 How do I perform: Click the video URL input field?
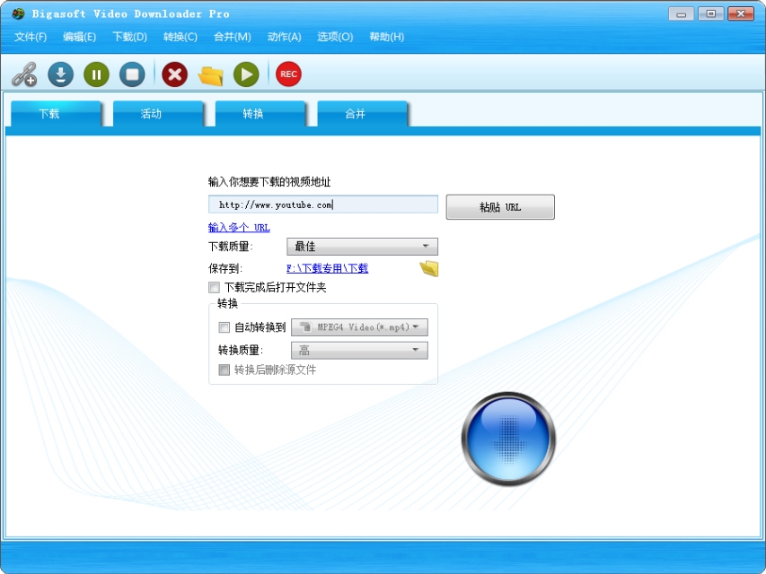pyautogui.click(x=323, y=204)
